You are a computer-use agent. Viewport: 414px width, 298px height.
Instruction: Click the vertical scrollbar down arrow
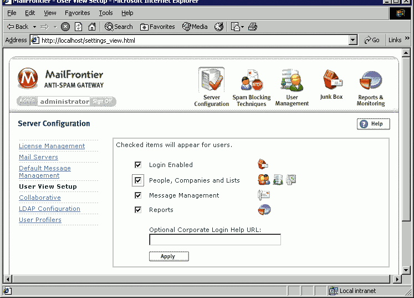point(406,270)
